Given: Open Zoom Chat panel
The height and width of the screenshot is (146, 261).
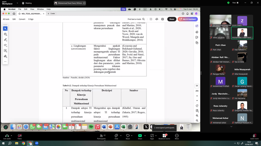Looking at the screenshot, I should [116, 137].
